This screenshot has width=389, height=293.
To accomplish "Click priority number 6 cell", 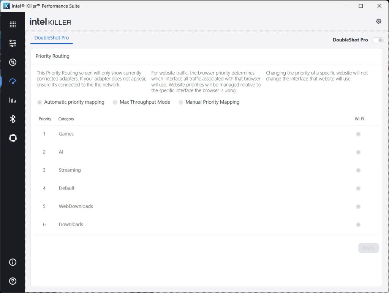I will (44, 224).
